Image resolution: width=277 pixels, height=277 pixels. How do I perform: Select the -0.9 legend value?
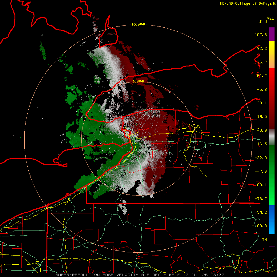(x=262, y=130)
